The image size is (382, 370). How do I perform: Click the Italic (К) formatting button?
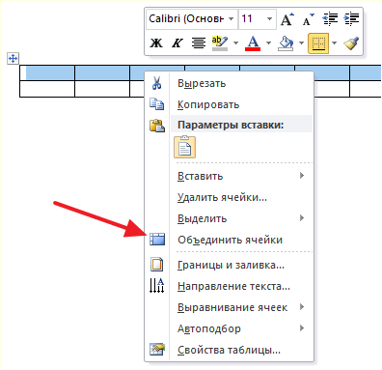point(177,43)
